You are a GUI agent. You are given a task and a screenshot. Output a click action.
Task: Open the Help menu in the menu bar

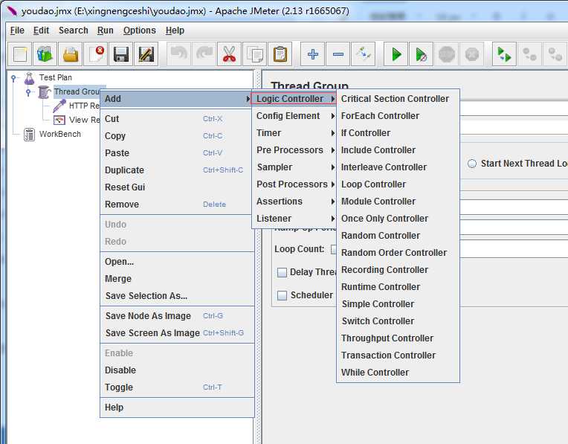coord(175,30)
